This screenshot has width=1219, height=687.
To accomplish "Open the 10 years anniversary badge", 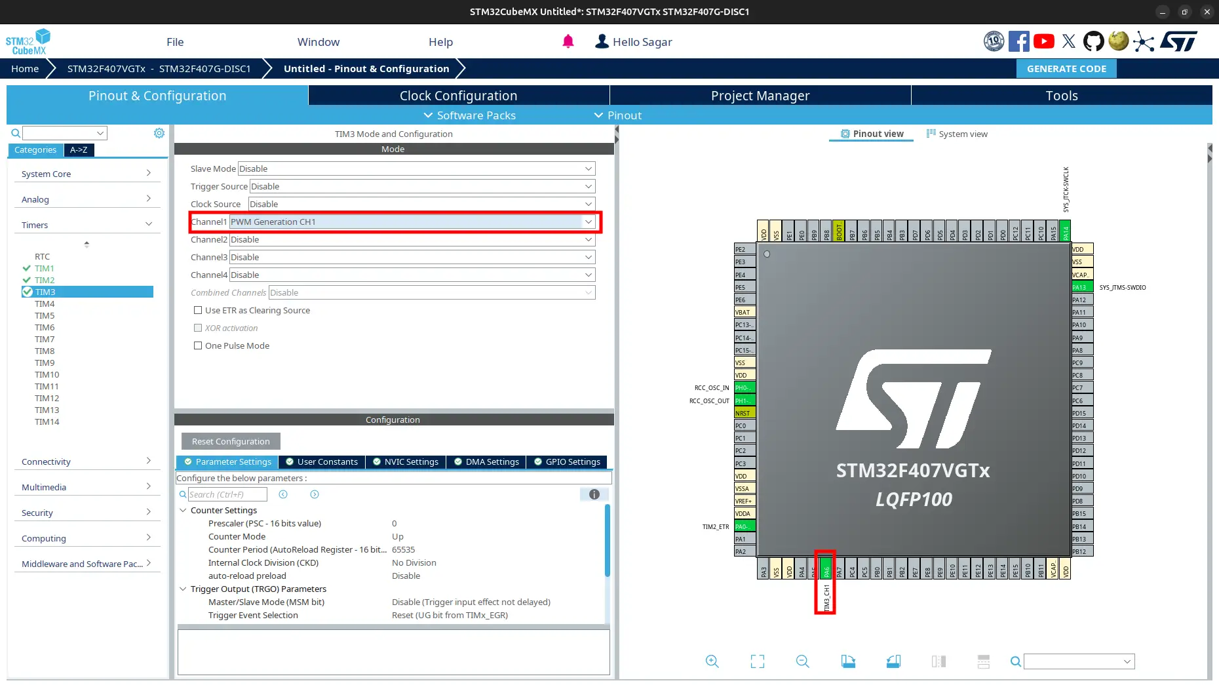I will point(994,41).
